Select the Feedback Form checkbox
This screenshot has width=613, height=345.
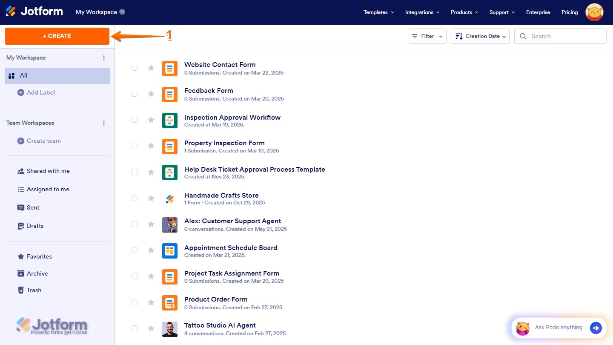tap(135, 94)
